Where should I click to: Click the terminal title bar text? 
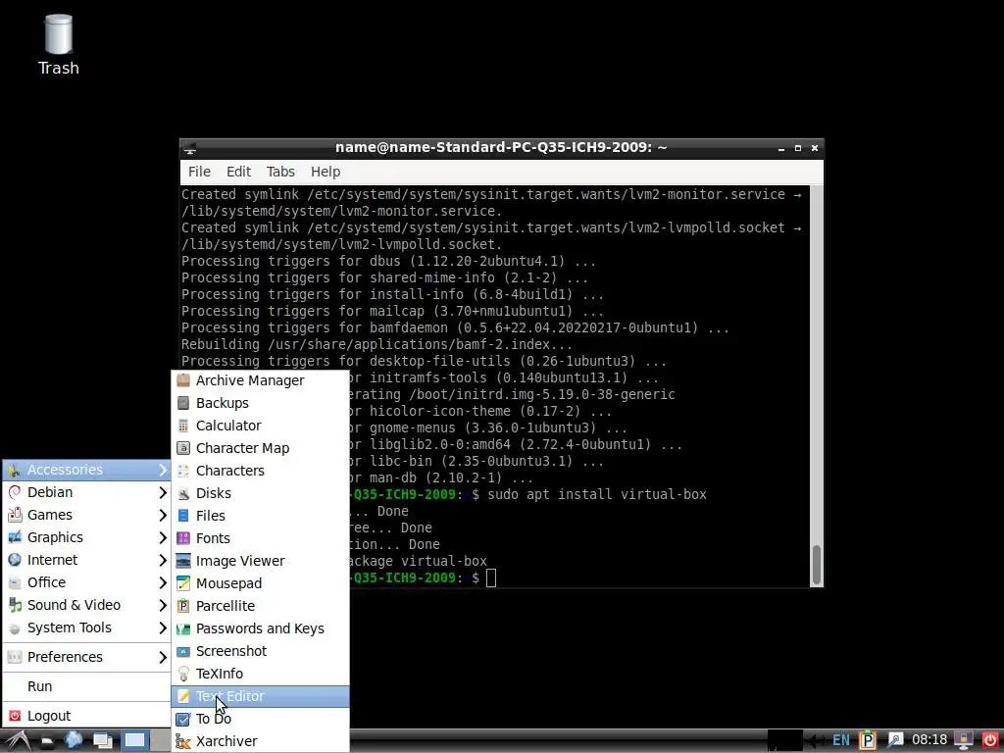click(501, 147)
